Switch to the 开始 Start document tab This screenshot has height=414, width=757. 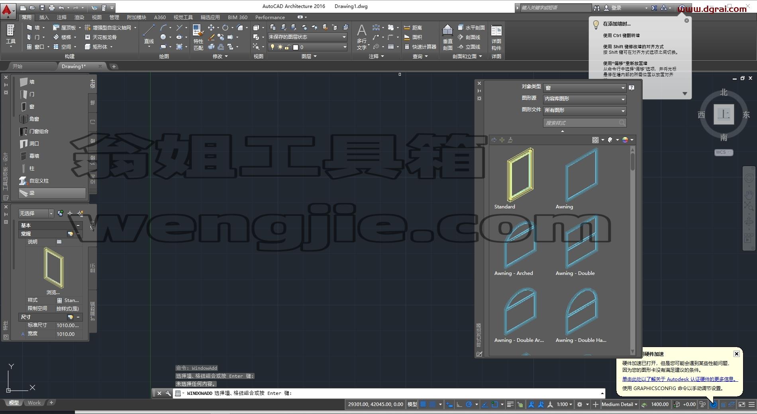pos(18,67)
